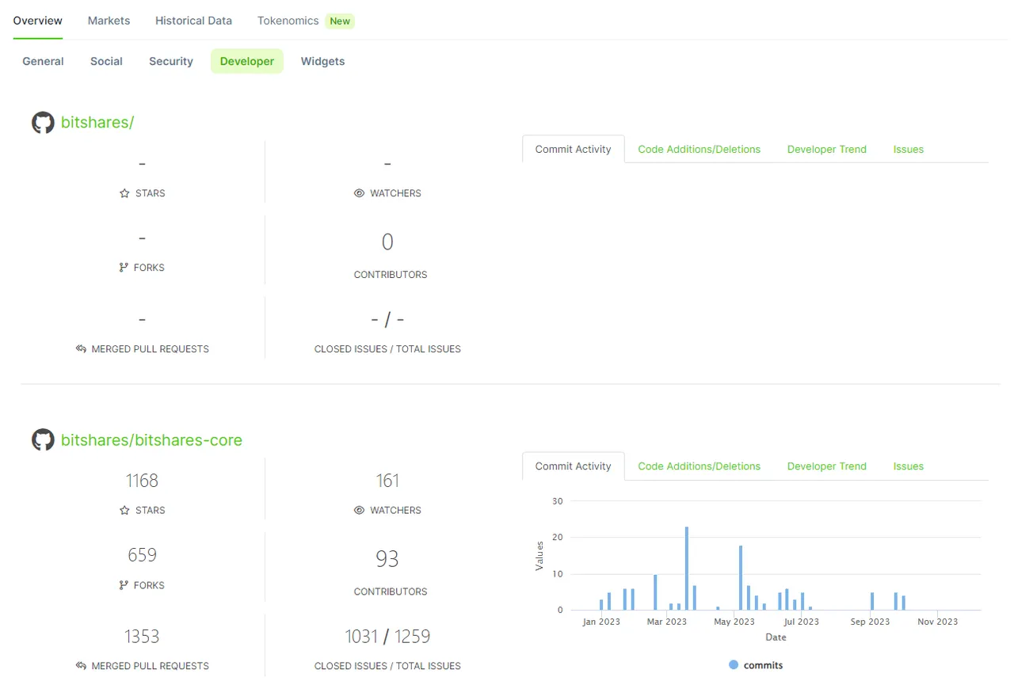Click the fork icon for bitshares-core forks
Viewport: 1014px width, 700px height.
[x=124, y=585]
